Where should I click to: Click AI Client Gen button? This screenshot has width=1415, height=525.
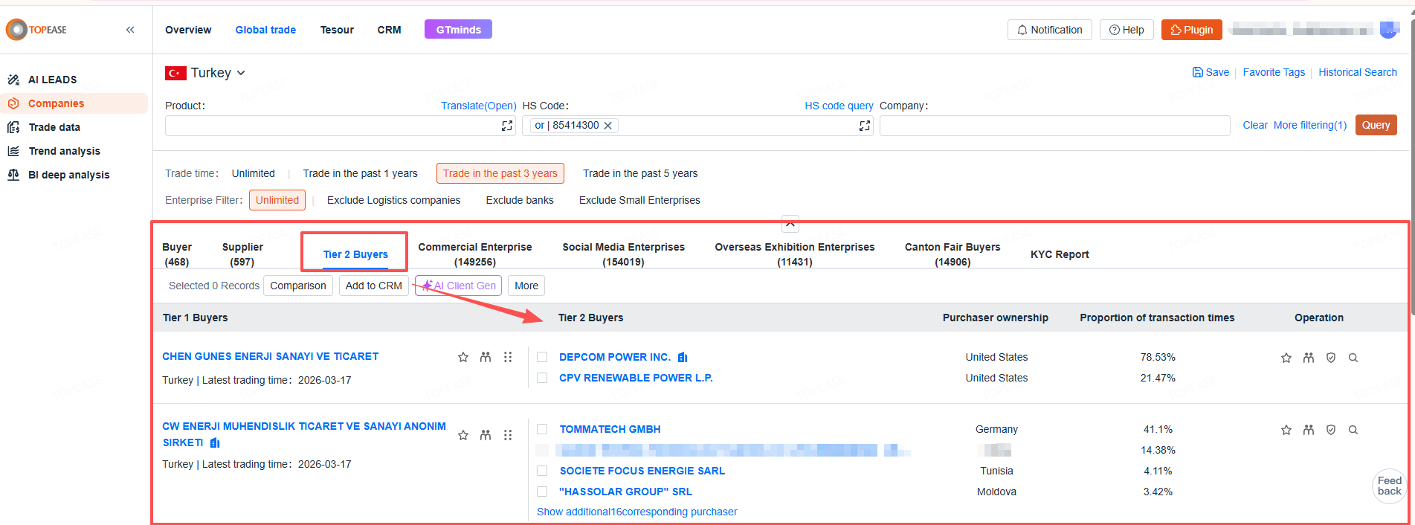click(x=458, y=286)
